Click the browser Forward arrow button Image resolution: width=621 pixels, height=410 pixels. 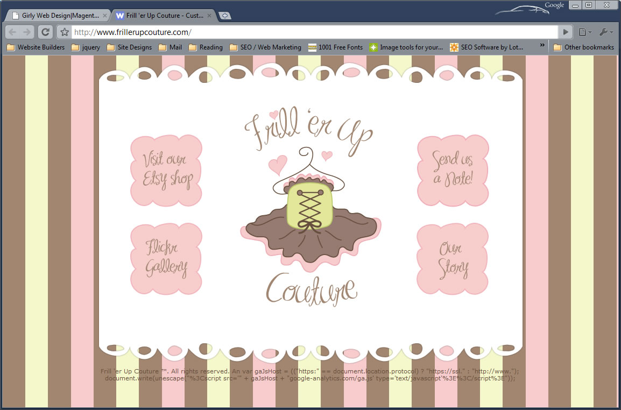(x=28, y=32)
